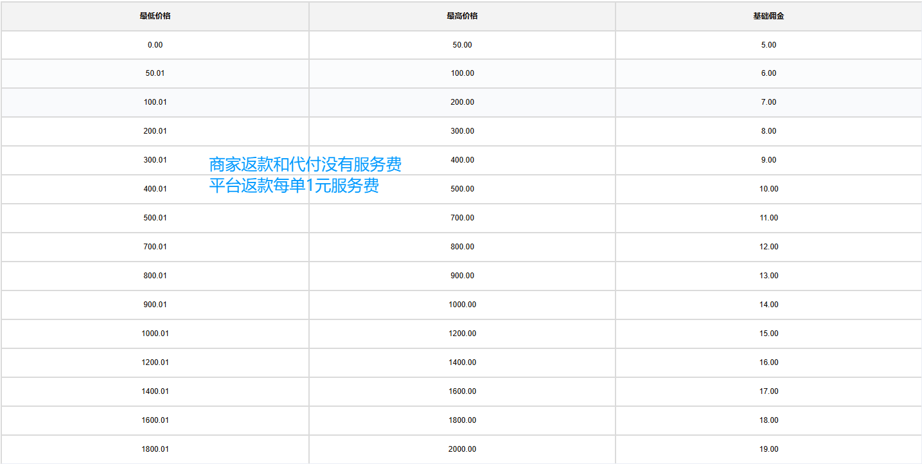Select the 800.00 maximum price cell
This screenshot has height=464, width=922.
(x=462, y=247)
